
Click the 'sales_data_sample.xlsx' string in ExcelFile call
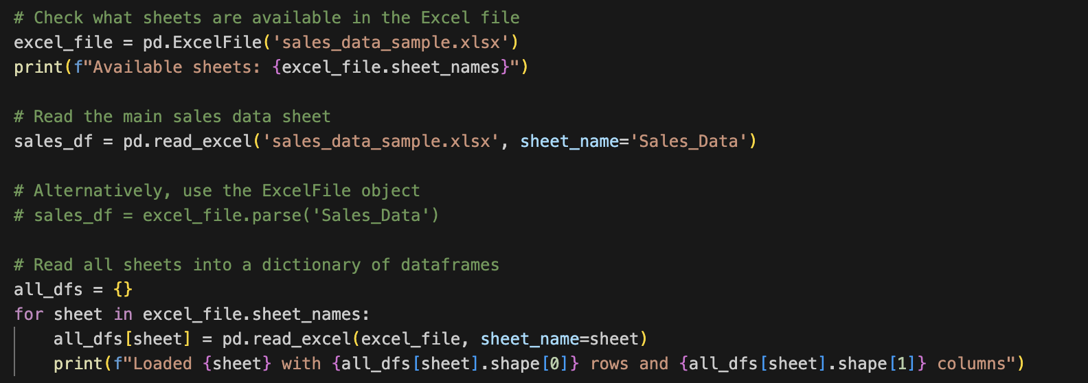point(391,43)
